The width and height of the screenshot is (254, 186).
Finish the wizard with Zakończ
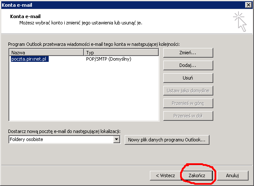[197, 175]
